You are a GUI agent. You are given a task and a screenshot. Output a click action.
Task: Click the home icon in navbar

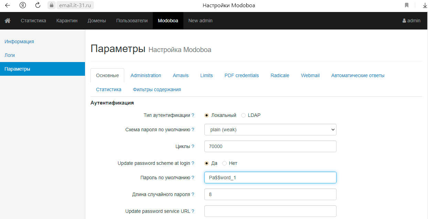pos(7,21)
